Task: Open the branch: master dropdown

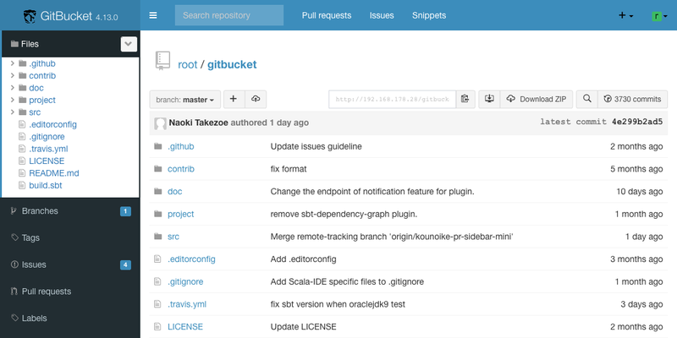Action: (x=185, y=100)
